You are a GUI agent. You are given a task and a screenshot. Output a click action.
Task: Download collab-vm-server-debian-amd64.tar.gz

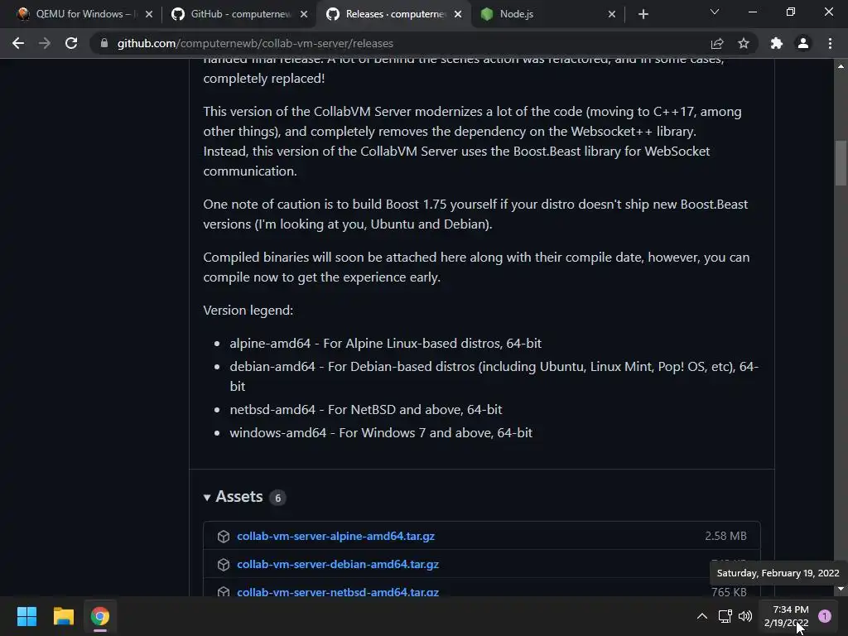pos(338,564)
